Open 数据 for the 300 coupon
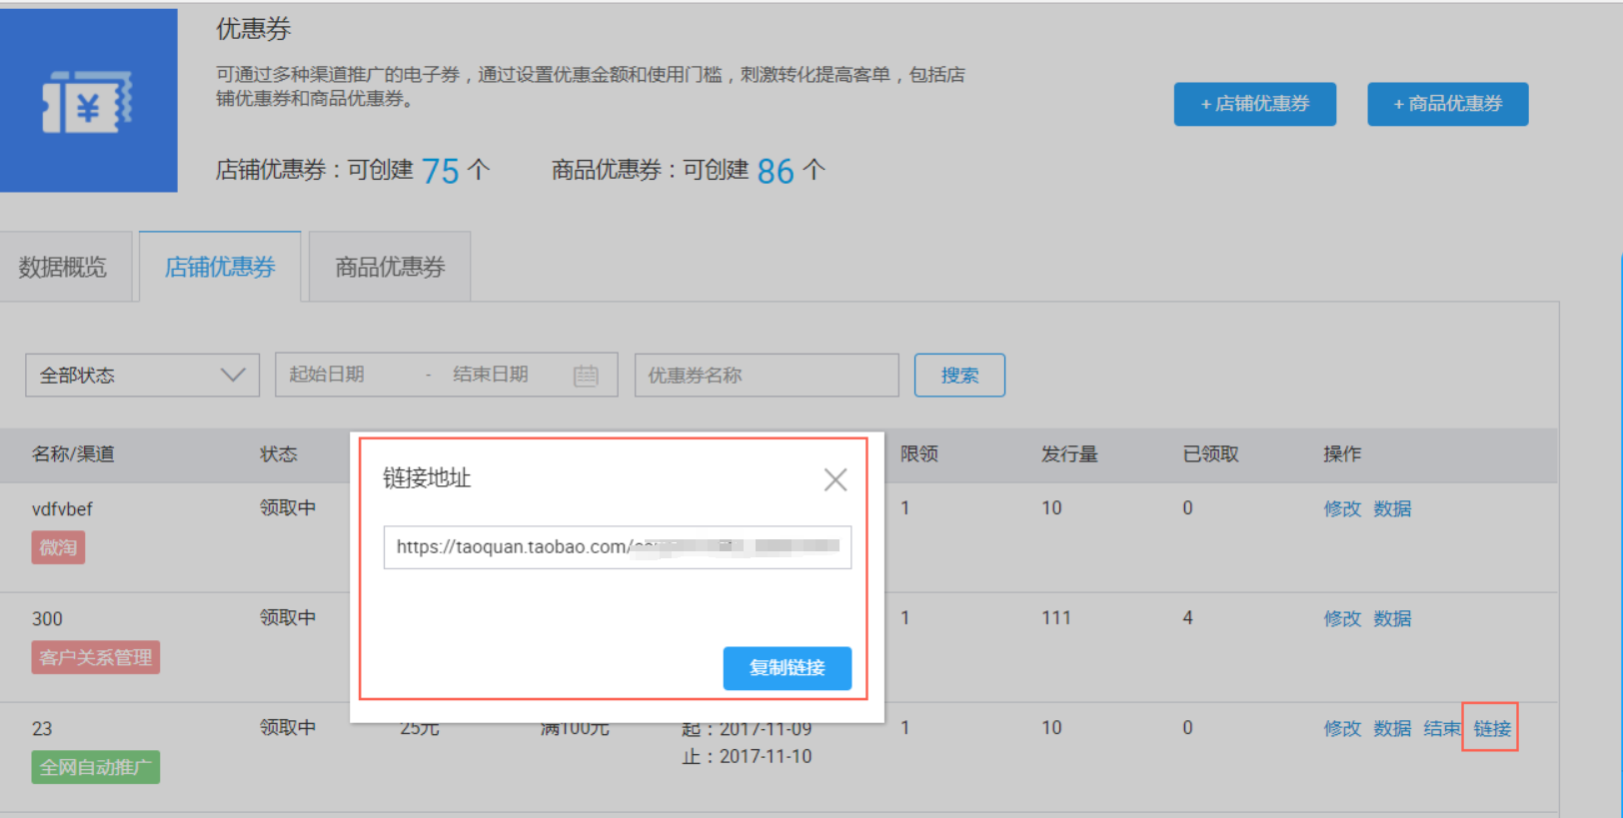The image size is (1623, 818). [x=1392, y=618]
